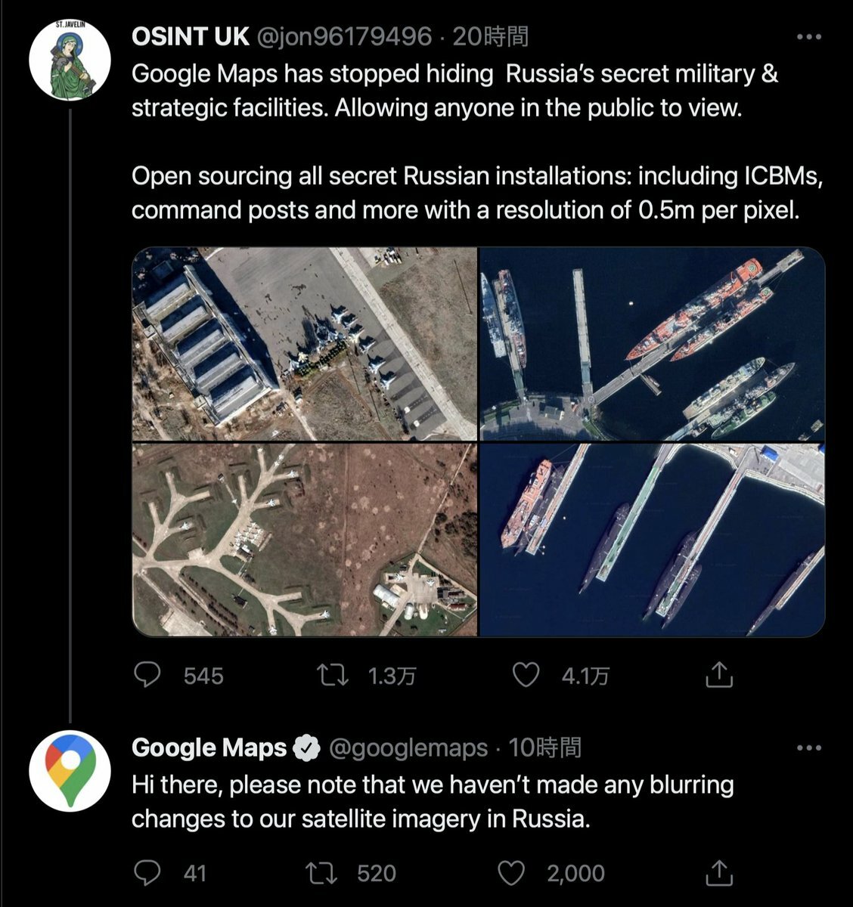Share the Google Maps reply
The width and height of the screenshot is (853, 907).
[719, 873]
